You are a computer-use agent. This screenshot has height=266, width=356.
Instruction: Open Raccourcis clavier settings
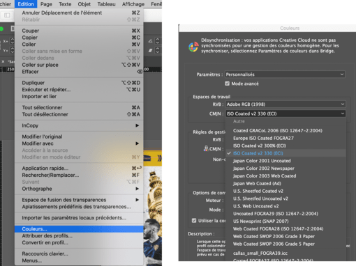pyautogui.click(x=79, y=253)
